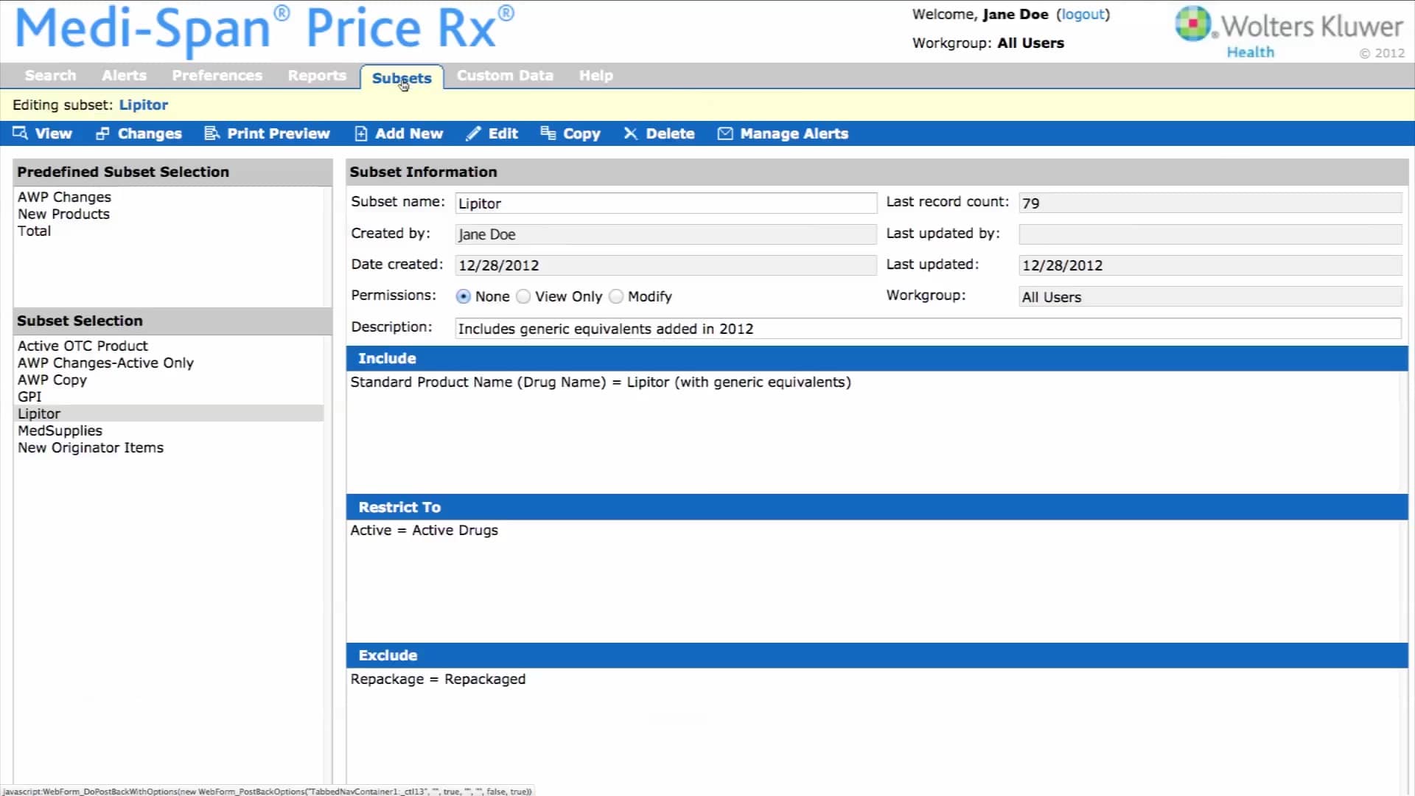This screenshot has width=1415, height=796.
Task: Click the Copy icon in the toolbar
Action: coord(548,133)
